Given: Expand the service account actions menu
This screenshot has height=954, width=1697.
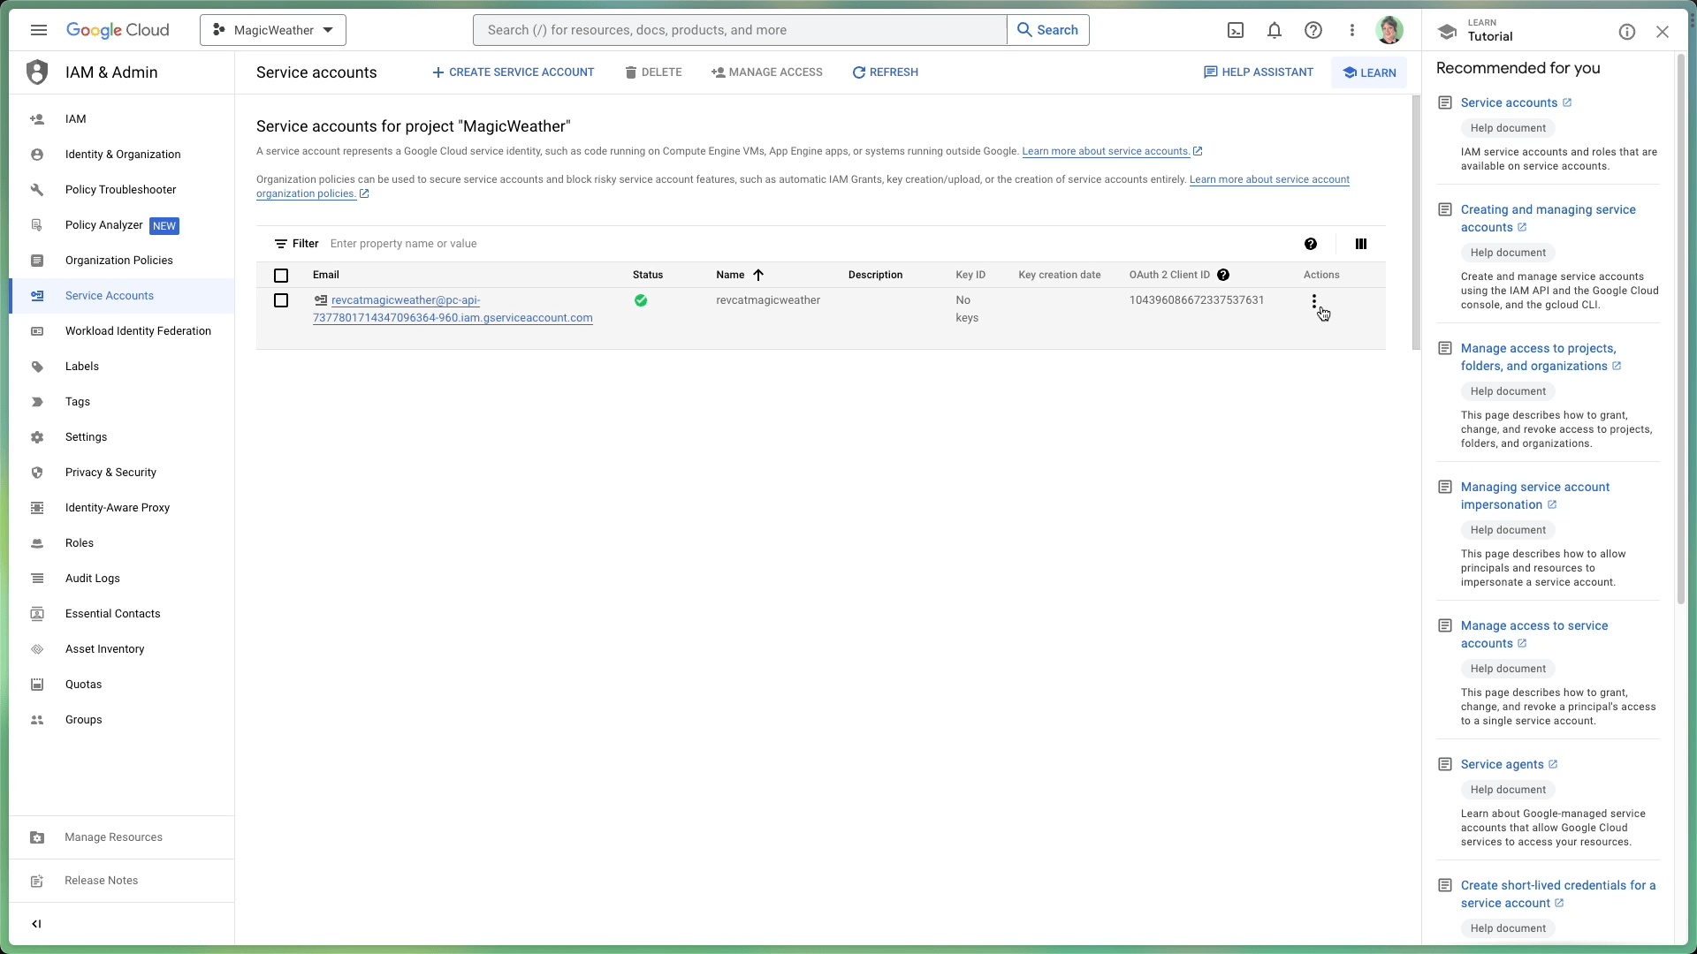Looking at the screenshot, I should coord(1313,300).
